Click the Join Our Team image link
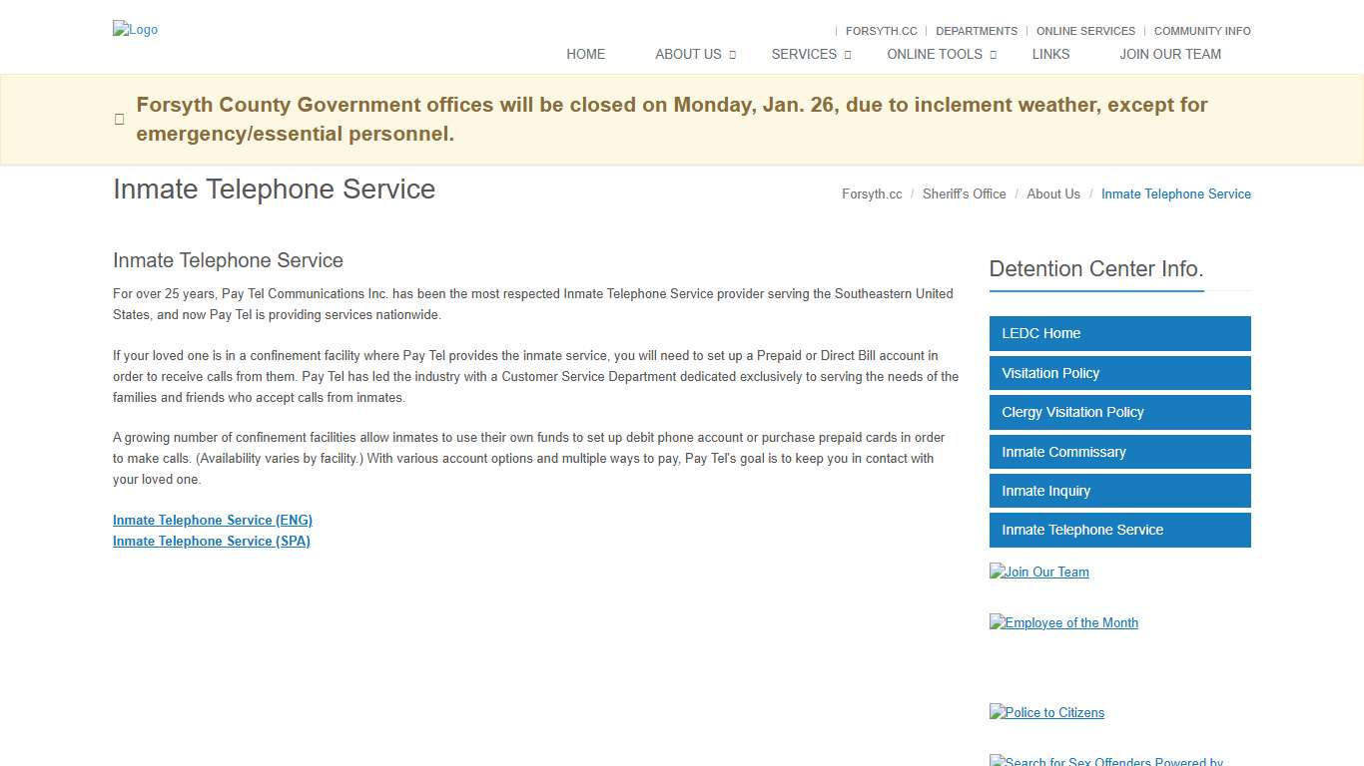 1038,572
